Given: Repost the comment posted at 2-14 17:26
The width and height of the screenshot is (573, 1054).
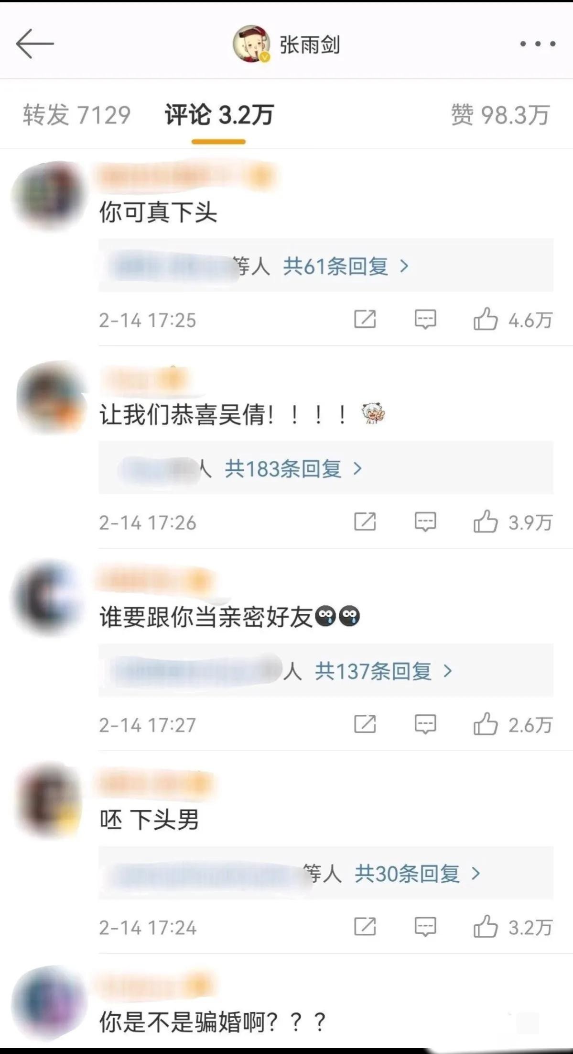Looking at the screenshot, I should (x=365, y=521).
